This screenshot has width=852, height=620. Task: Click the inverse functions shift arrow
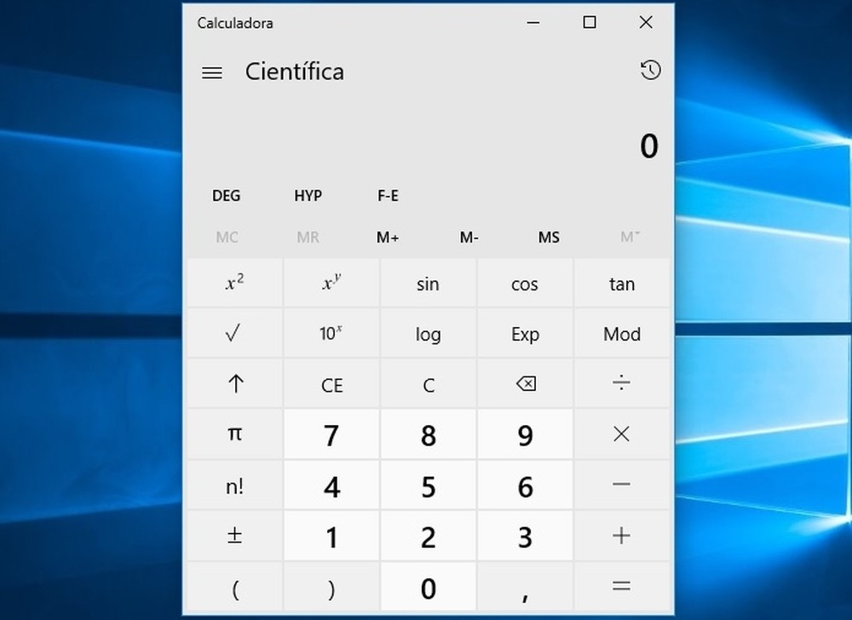233,384
